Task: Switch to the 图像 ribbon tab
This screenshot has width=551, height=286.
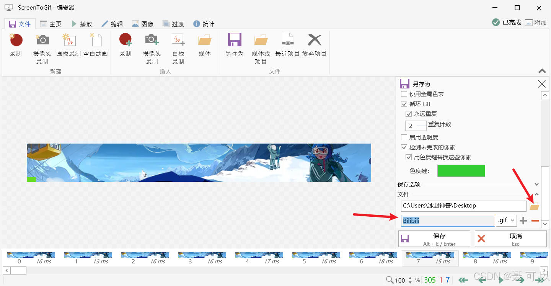Action: pyautogui.click(x=143, y=24)
